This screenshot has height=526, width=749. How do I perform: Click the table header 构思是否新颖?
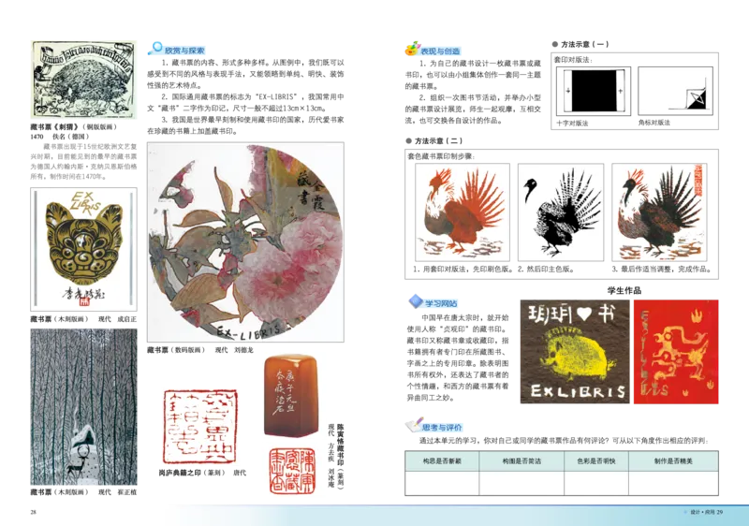[442, 461]
